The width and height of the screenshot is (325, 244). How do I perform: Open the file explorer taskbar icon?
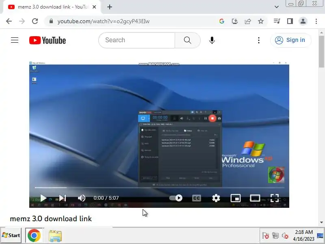click(x=55, y=236)
